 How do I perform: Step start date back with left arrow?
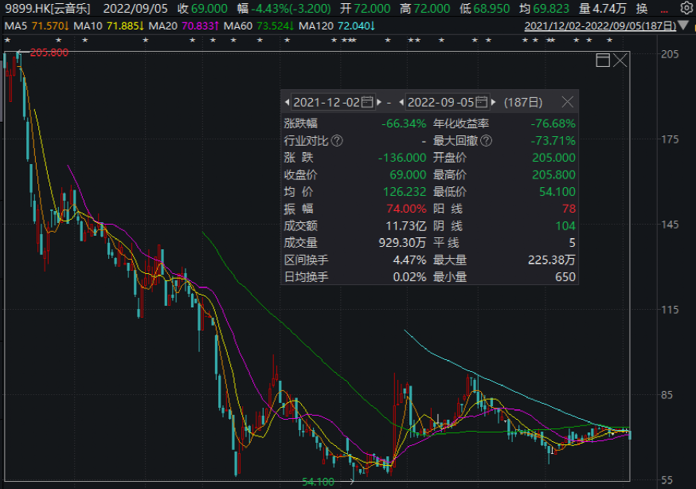287,103
